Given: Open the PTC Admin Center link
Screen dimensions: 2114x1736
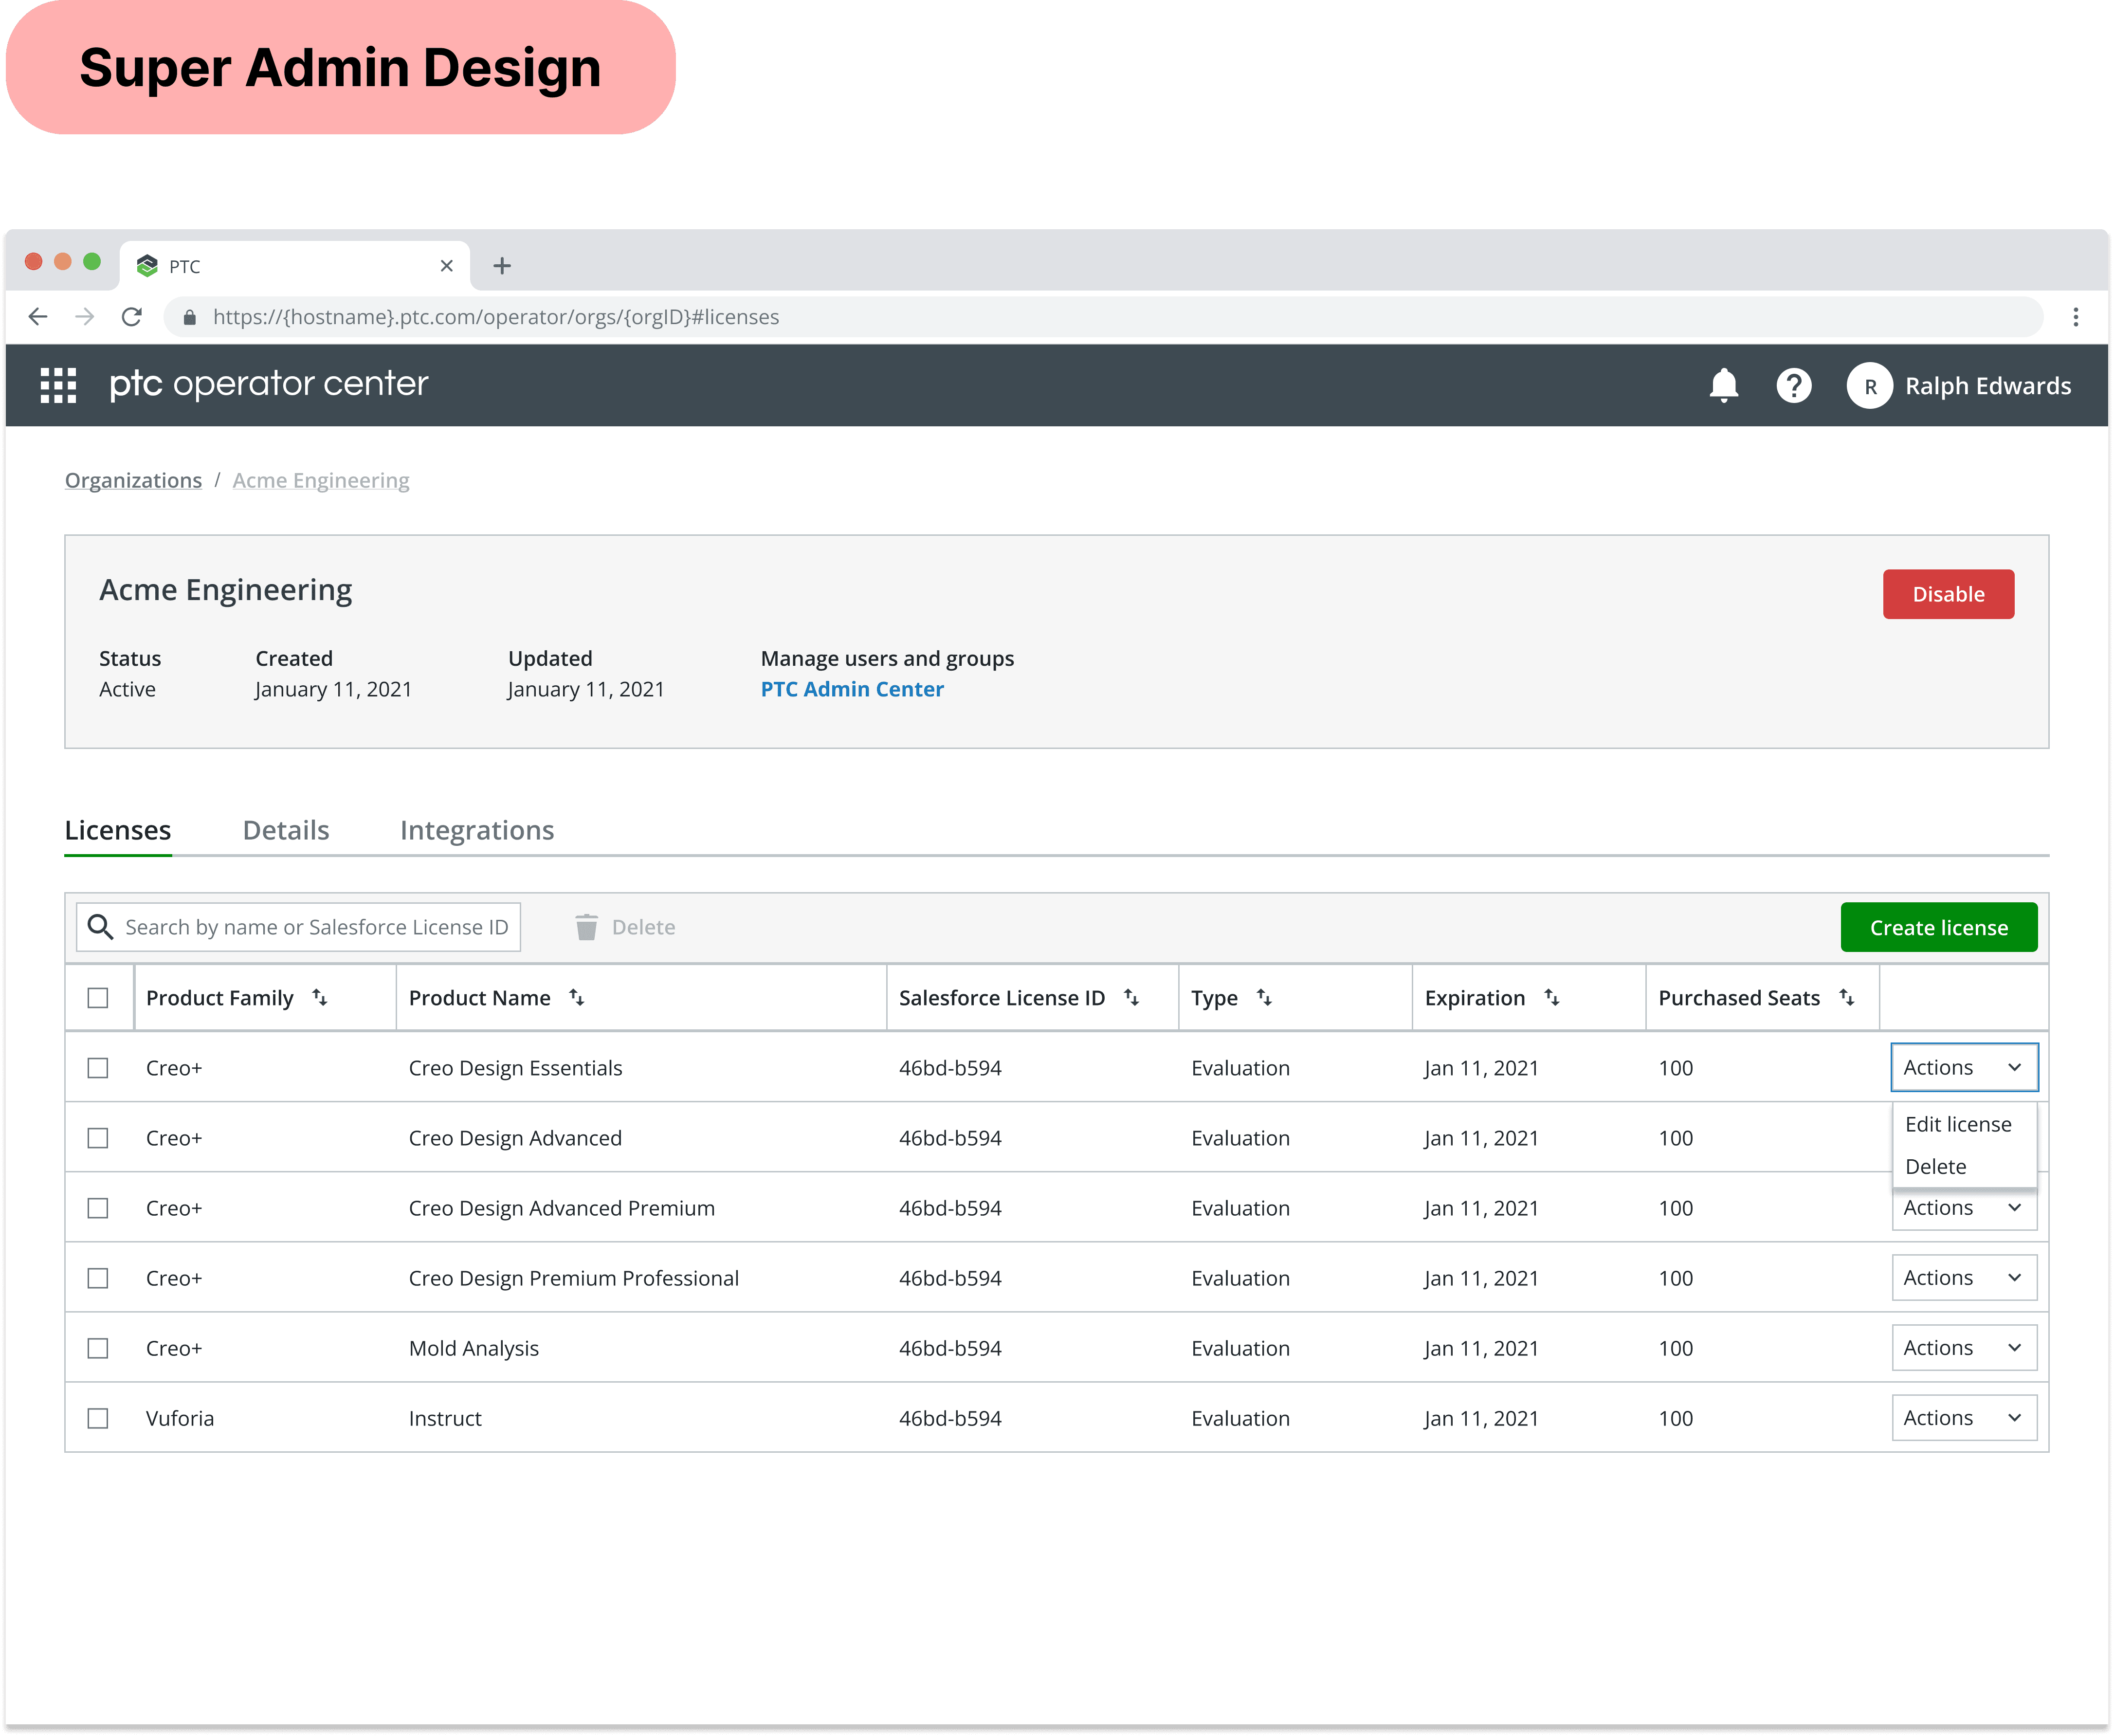Looking at the screenshot, I should click(852, 689).
